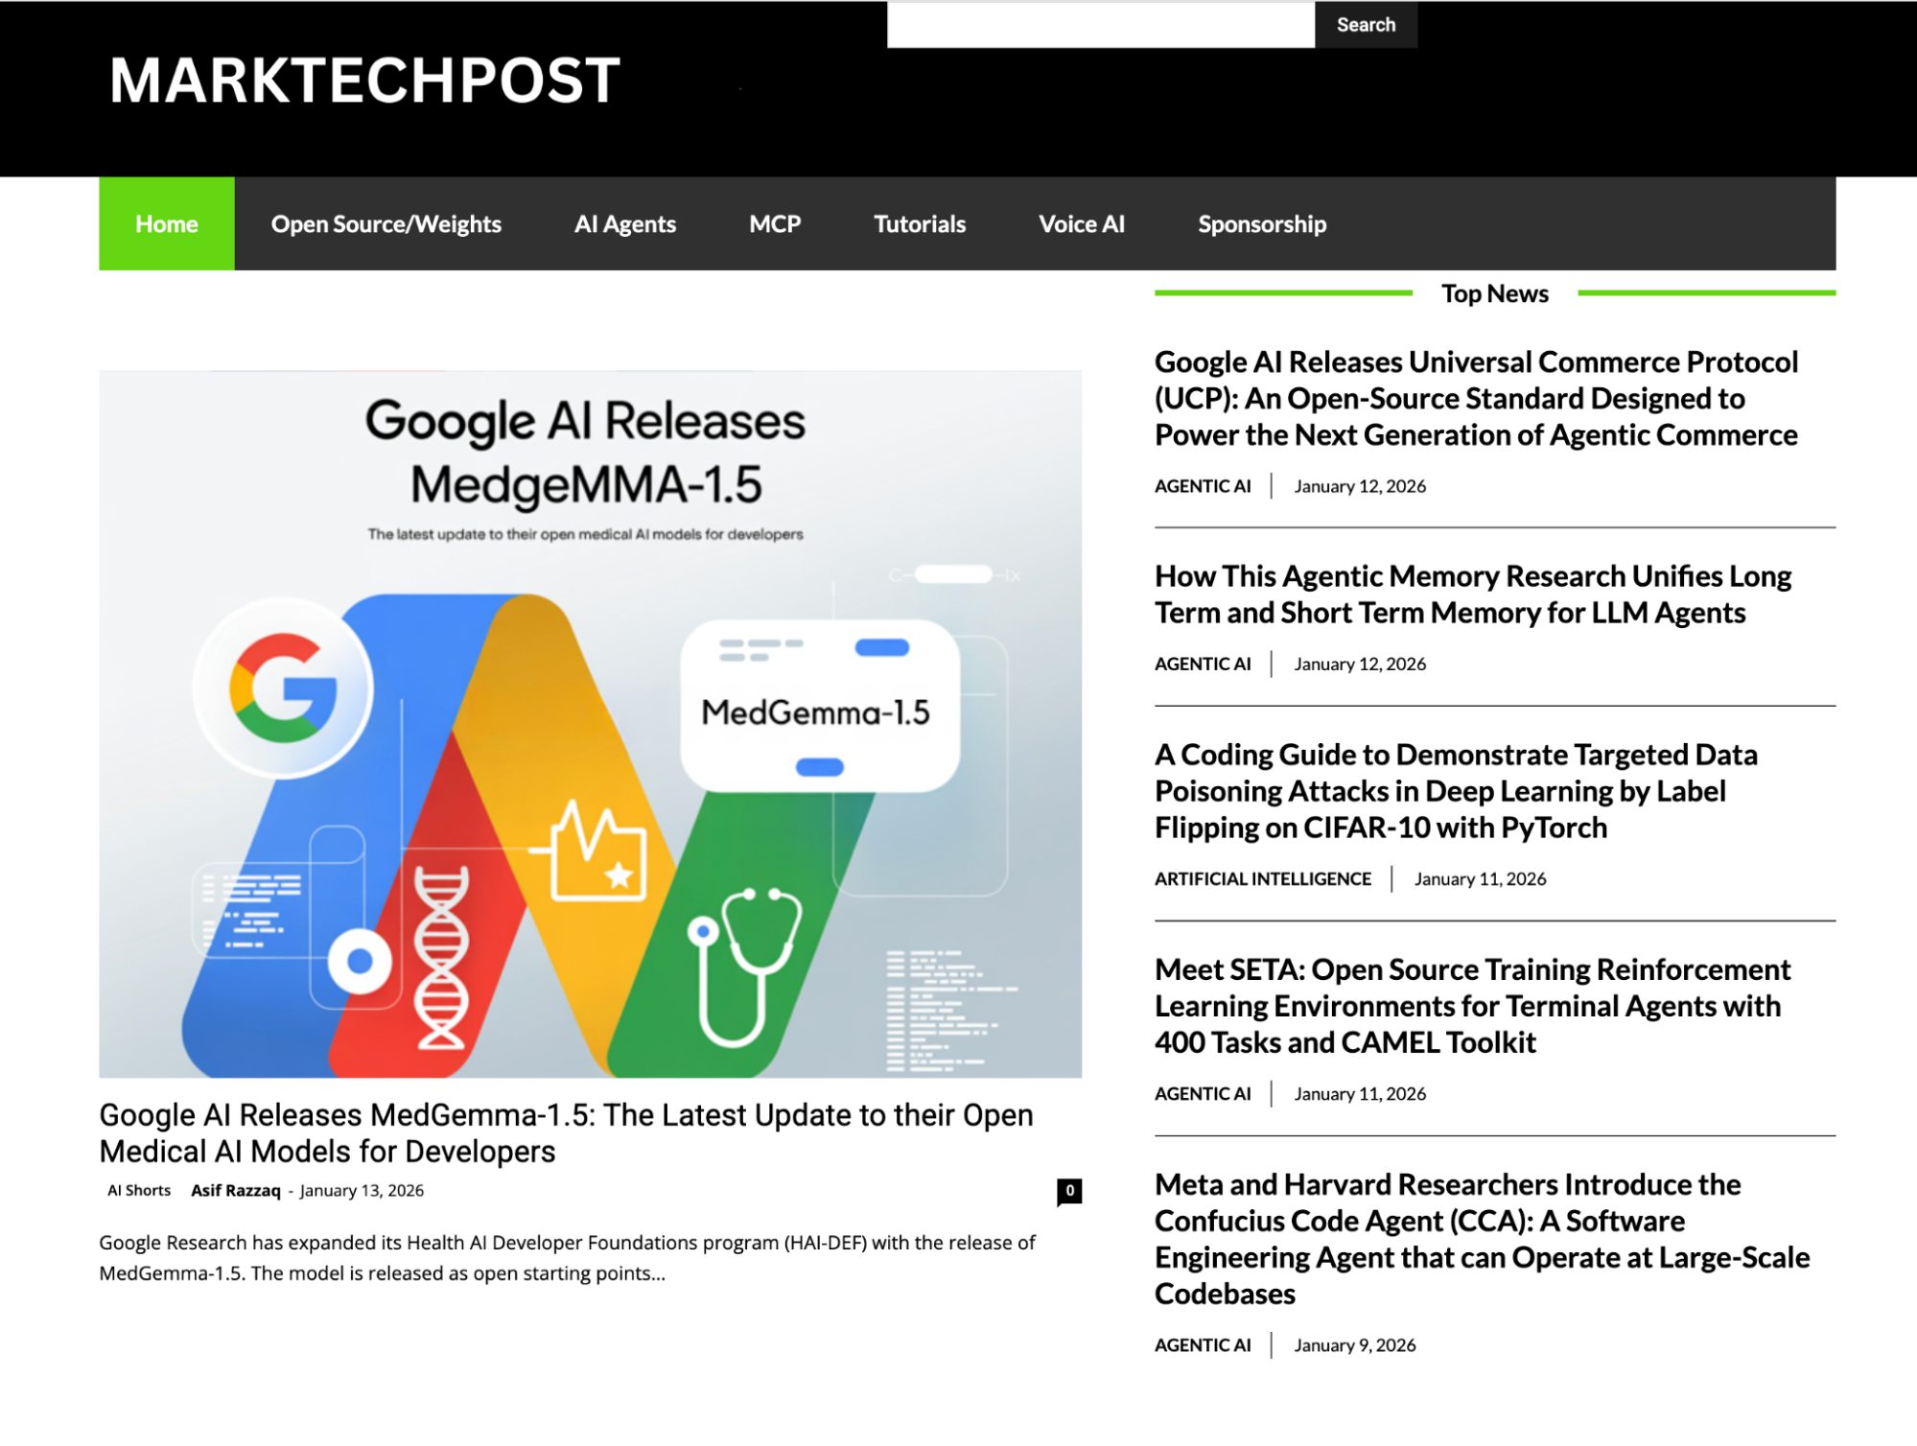The image size is (1917, 1446).
Task: Navigate to the Voice AI section
Action: pyautogui.click(x=1081, y=224)
